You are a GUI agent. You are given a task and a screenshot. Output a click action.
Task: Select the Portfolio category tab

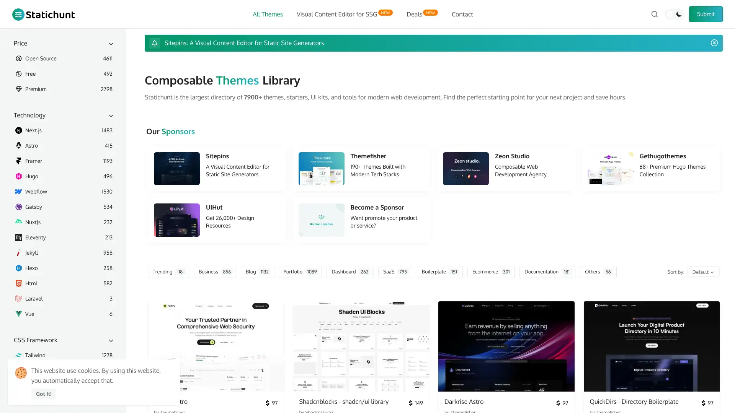[x=300, y=272]
